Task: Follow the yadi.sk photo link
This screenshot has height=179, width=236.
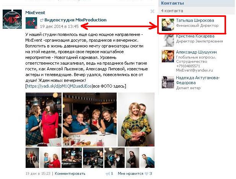Action: click(59, 86)
